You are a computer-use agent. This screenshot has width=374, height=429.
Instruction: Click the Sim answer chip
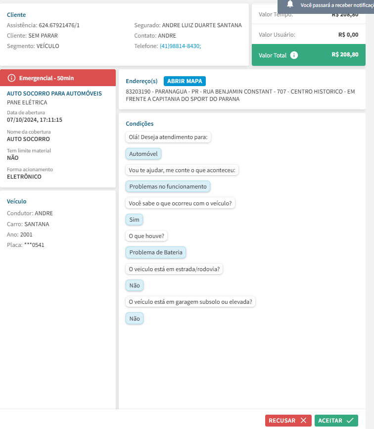click(x=135, y=219)
